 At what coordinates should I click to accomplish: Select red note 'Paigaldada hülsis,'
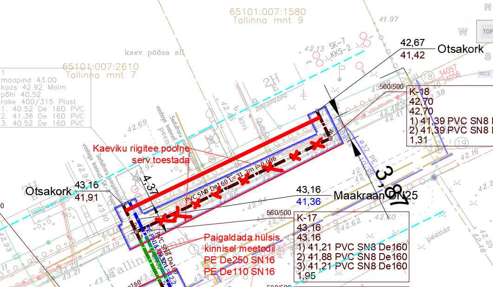click(x=243, y=237)
